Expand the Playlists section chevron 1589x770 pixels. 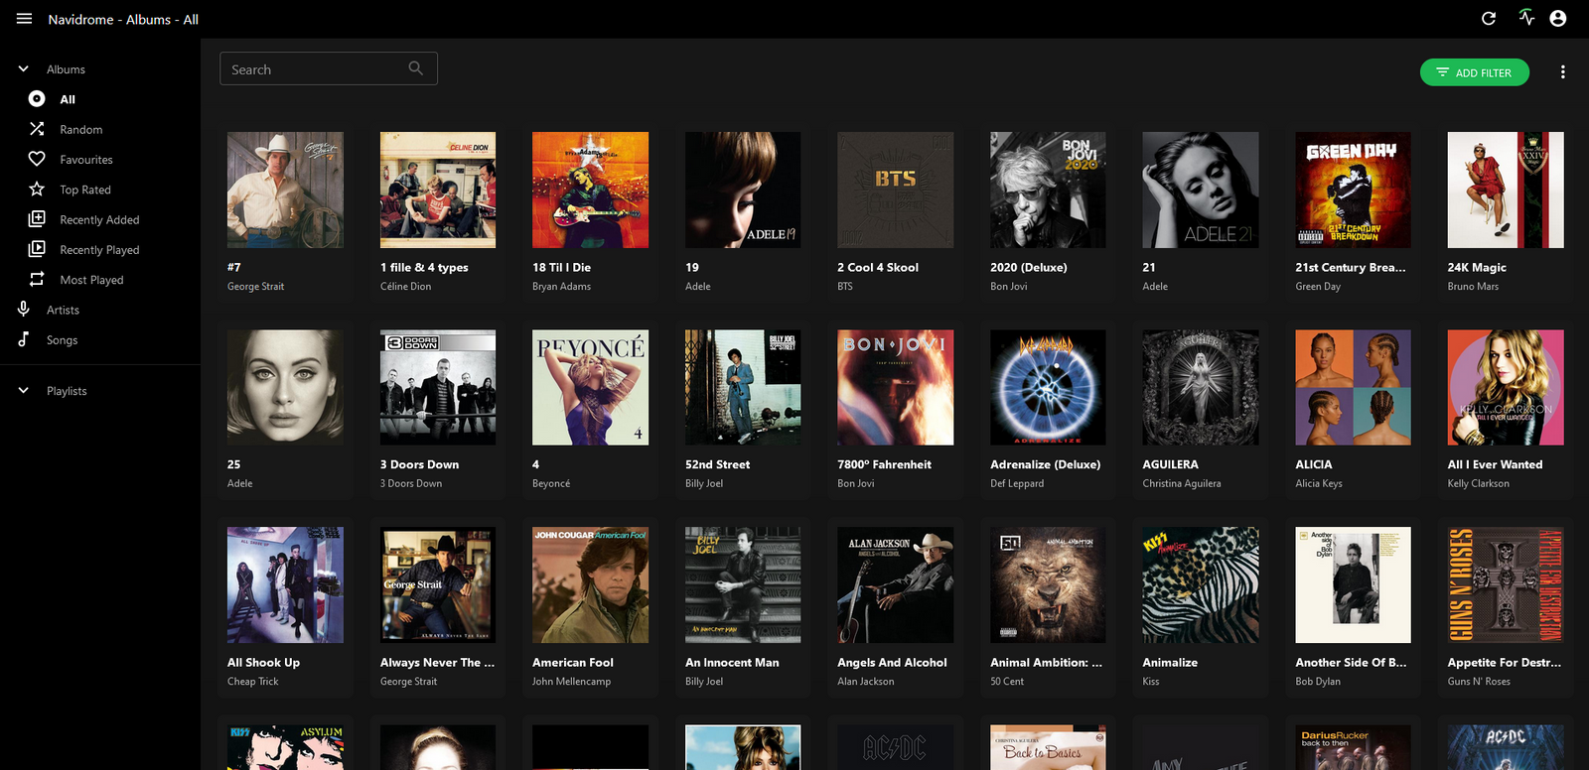coord(24,391)
